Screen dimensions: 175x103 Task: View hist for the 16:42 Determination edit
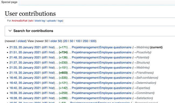click(x=51, y=83)
